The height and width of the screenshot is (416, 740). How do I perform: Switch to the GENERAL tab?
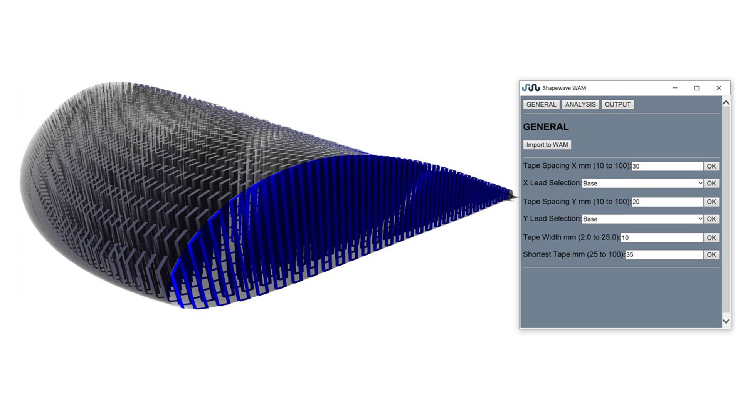tap(541, 105)
